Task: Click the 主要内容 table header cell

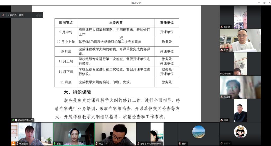Action: click(116, 23)
